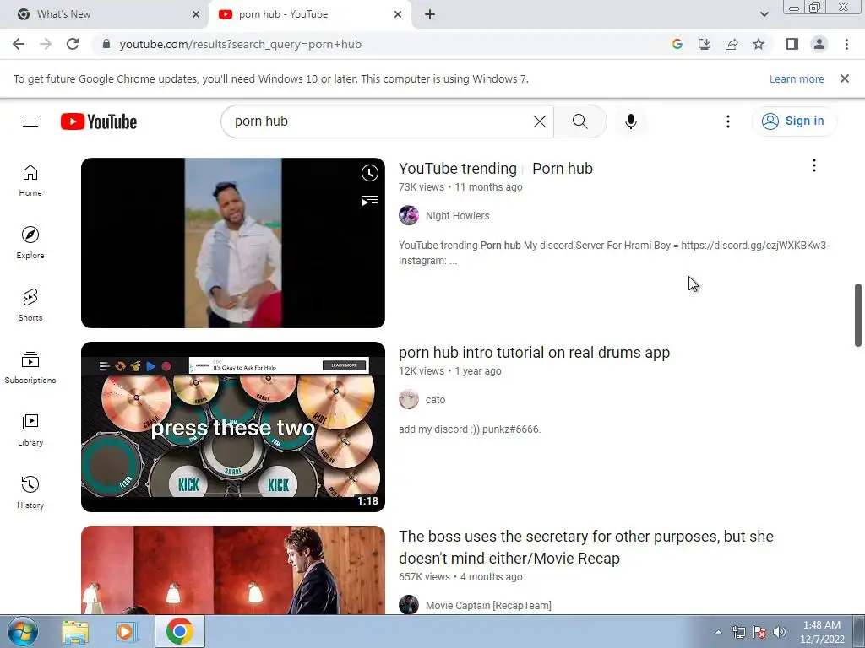Viewport: 865px width, 648px height.
Task: Click the volume speaker tray icon
Action: 780,632
